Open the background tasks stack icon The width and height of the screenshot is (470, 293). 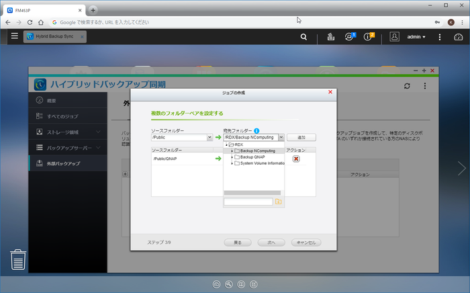click(x=330, y=37)
